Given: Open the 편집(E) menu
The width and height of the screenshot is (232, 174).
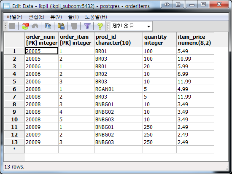Looking at the screenshot, I should (x=36, y=17).
